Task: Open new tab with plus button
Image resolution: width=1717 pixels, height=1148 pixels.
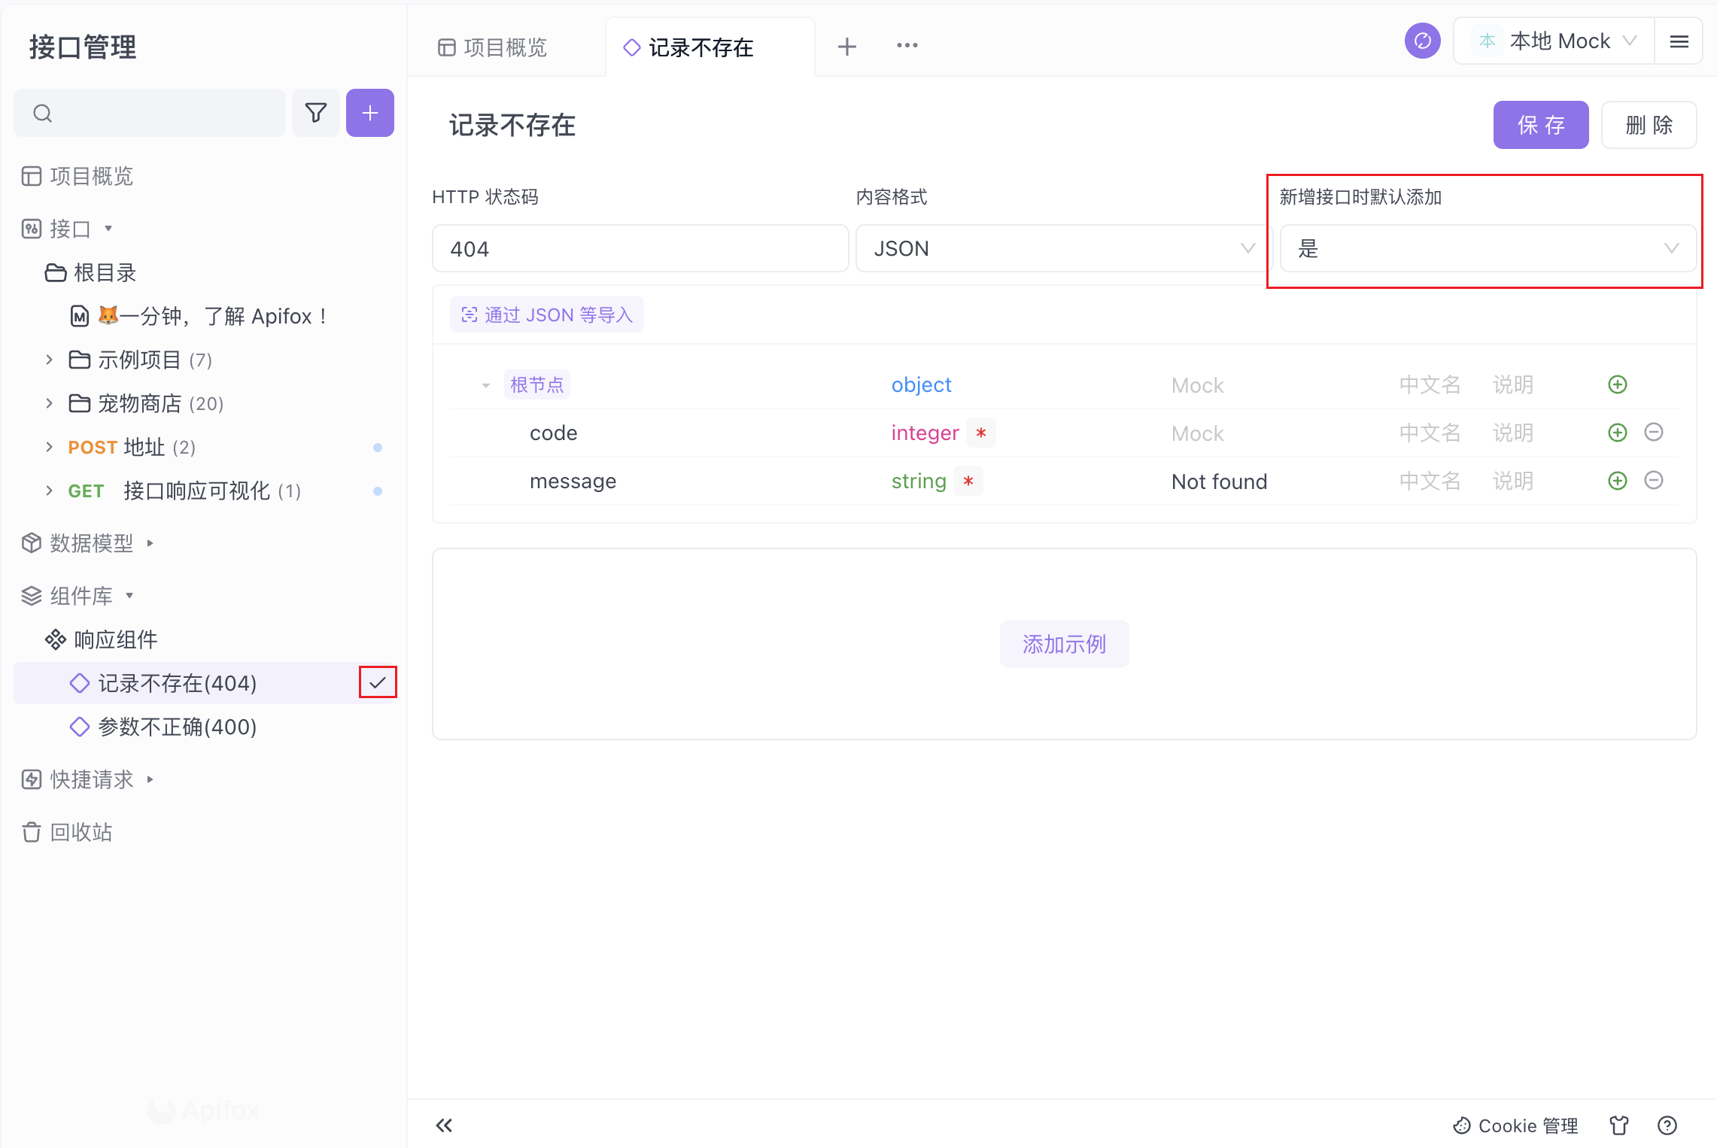Action: point(846,47)
